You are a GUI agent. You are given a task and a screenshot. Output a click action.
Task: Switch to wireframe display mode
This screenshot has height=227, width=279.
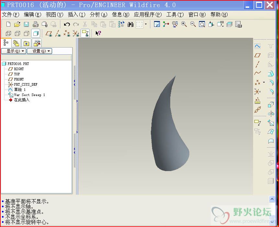click(x=8, y=33)
